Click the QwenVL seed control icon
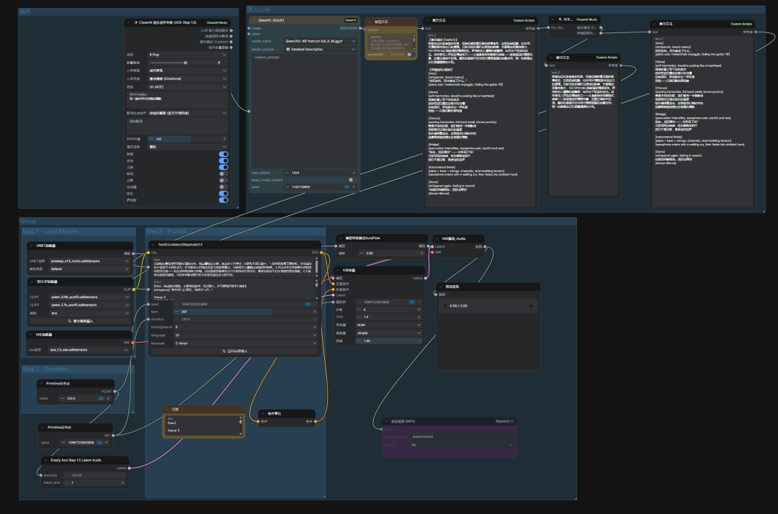This screenshot has width=778, height=514. coord(346,187)
